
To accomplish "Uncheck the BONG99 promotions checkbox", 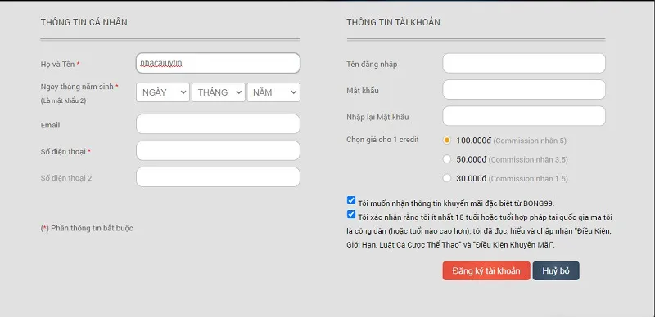I will pyautogui.click(x=351, y=200).
